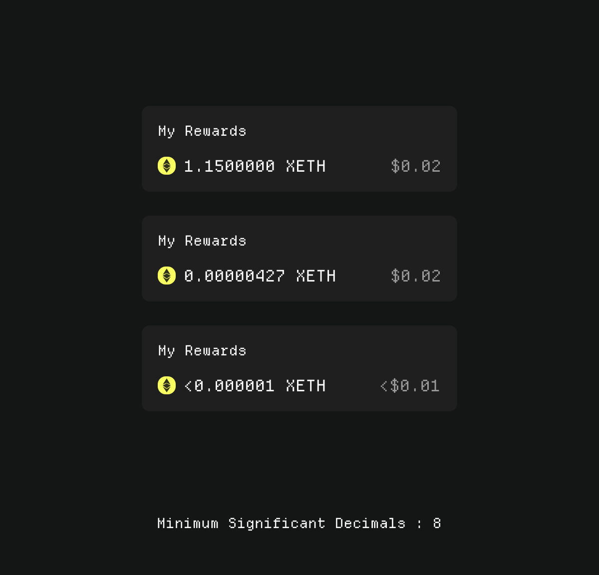
Task: Select the 1.1500000 reward amount
Action: pyautogui.click(x=229, y=166)
